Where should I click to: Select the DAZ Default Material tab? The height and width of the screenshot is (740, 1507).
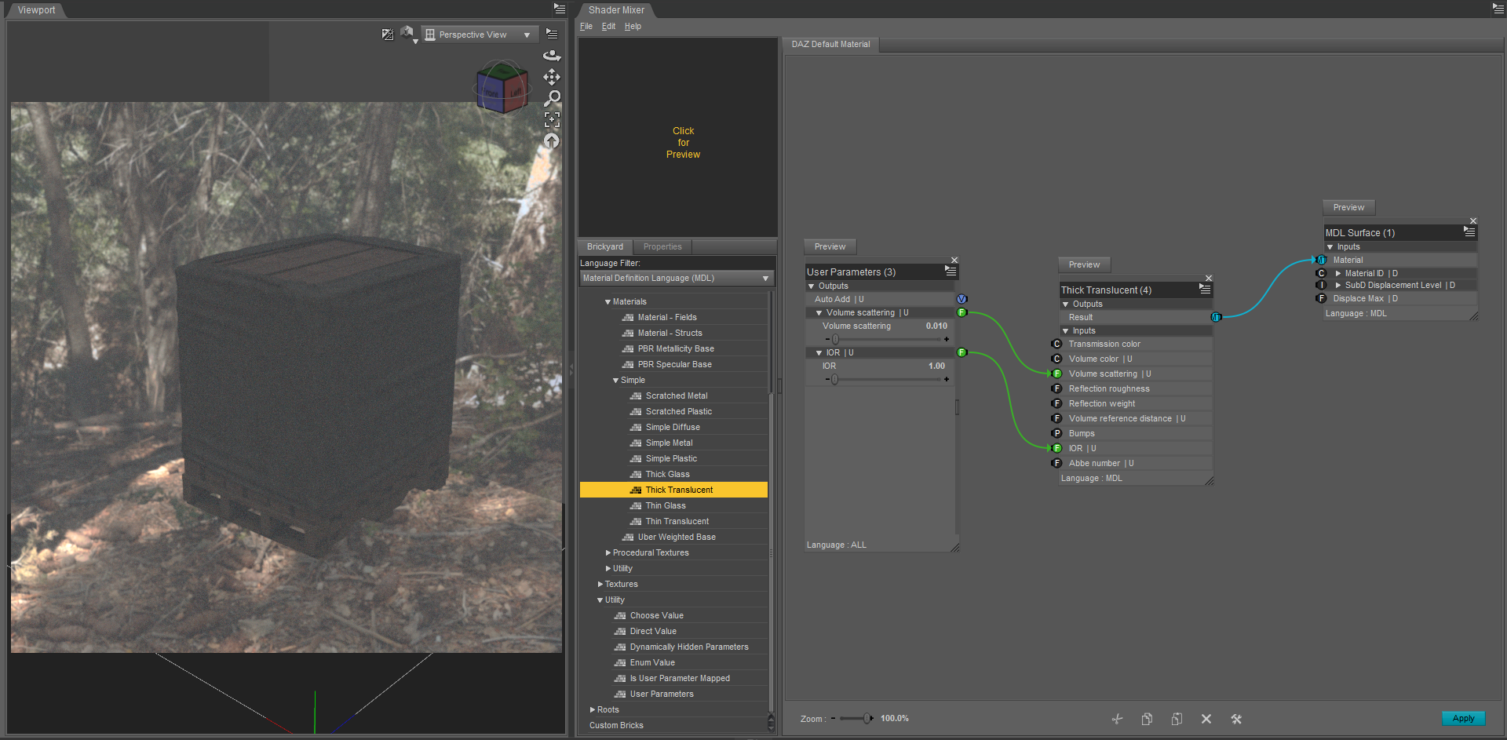coord(830,45)
